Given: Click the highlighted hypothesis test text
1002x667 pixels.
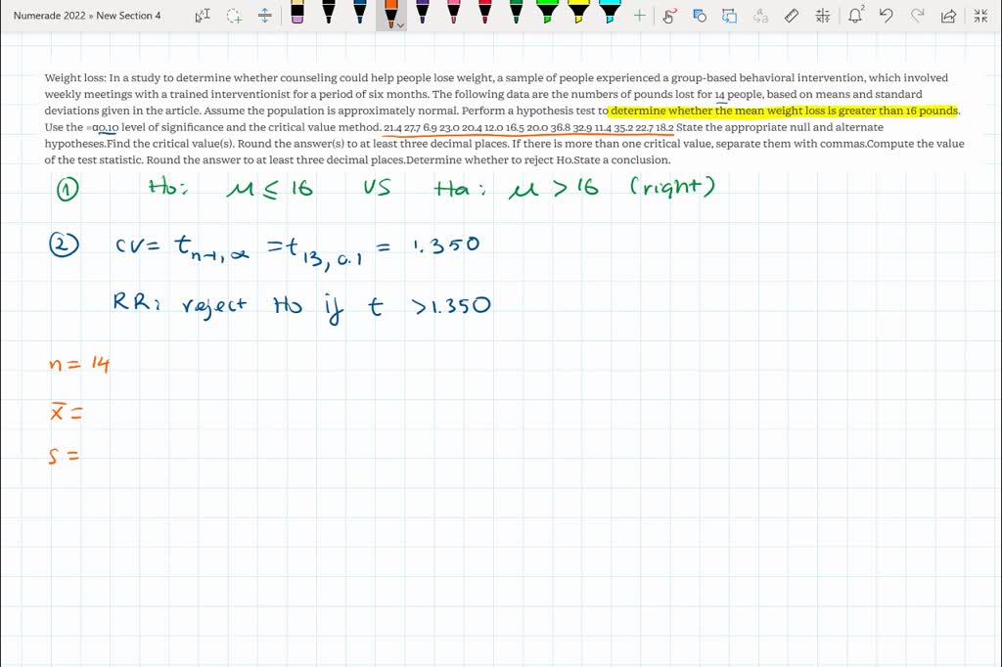Looking at the screenshot, I should point(784,111).
